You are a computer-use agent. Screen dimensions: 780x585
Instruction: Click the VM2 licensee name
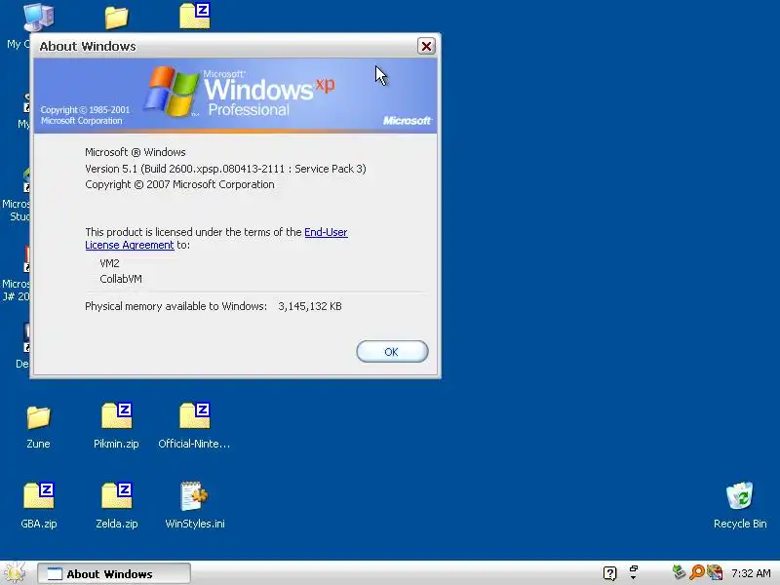coord(109,263)
